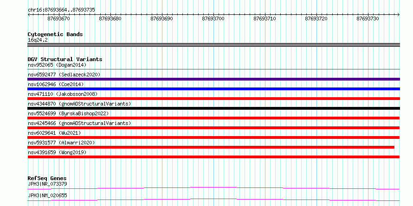Select transcript label JPH3|NR_073379

(x=47, y=184)
